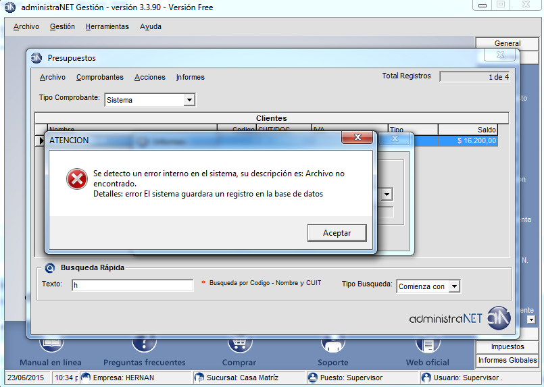Open the Web oficial text link
544x387 pixels.
coord(427,363)
